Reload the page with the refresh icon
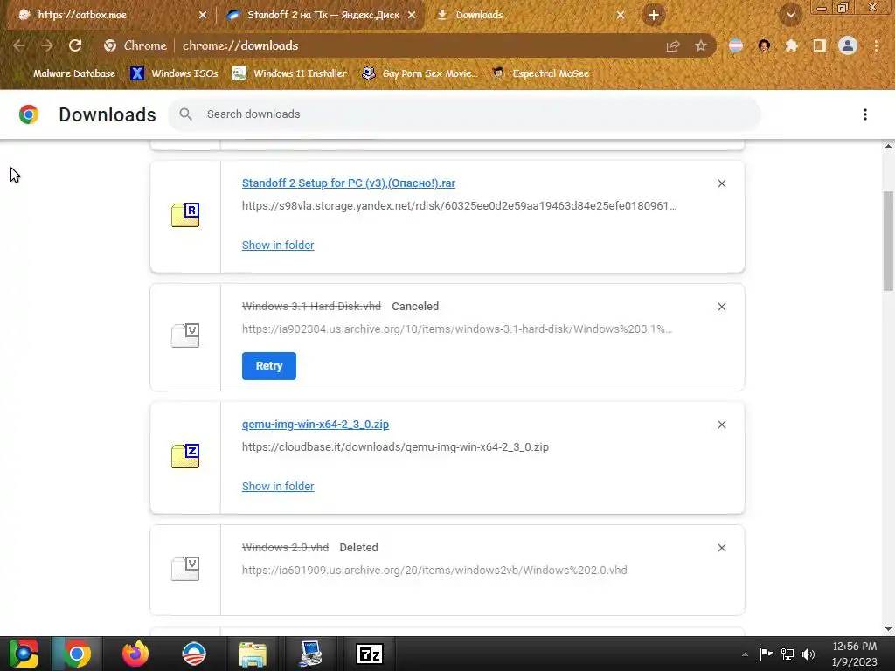This screenshot has height=671, width=895. pos(75,45)
